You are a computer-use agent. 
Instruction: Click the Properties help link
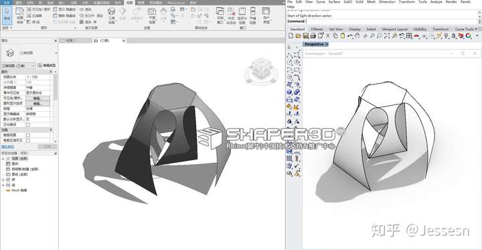click(7, 147)
